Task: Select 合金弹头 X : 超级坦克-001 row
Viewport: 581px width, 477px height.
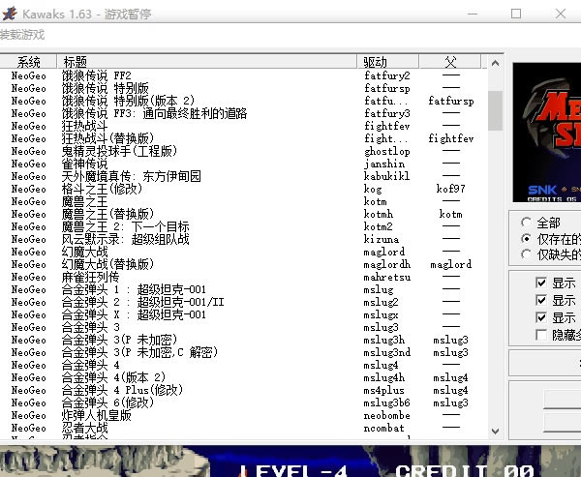Action: pos(243,314)
